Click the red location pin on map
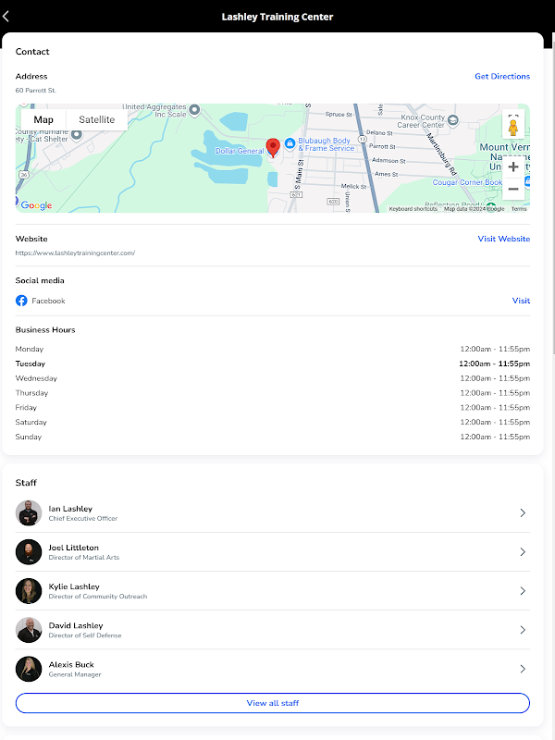Image resolution: width=555 pixels, height=740 pixels. pyautogui.click(x=273, y=147)
